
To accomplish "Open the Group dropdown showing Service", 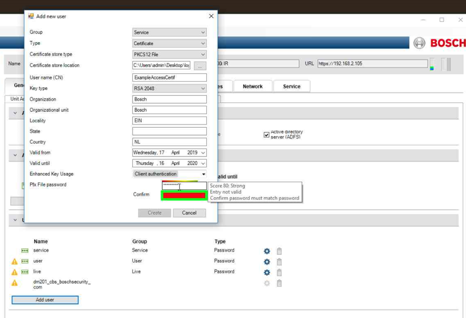I will coord(169,33).
